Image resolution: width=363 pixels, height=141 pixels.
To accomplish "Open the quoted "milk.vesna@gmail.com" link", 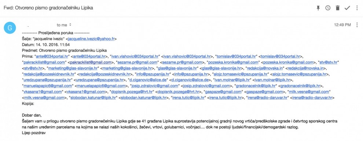I will pos(309,92).
